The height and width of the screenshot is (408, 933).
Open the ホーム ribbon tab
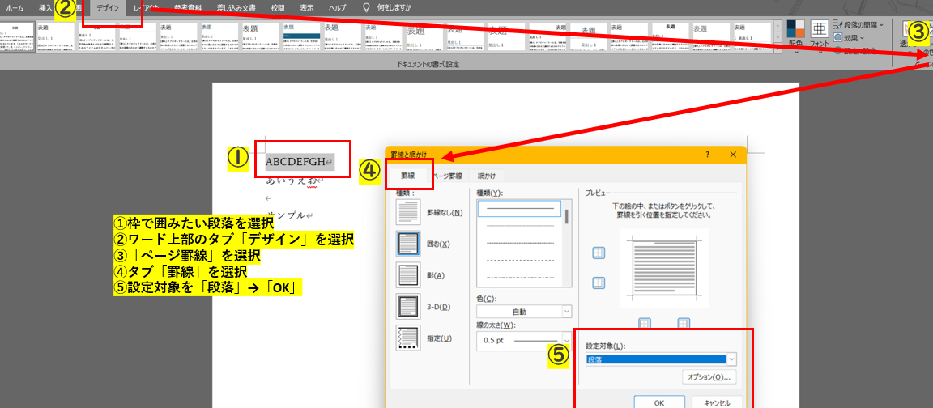[15, 8]
